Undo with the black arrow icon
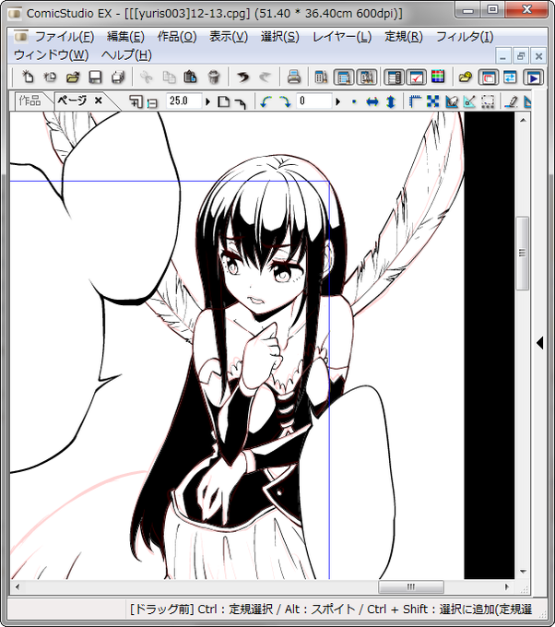555x627 pixels. [x=242, y=77]
